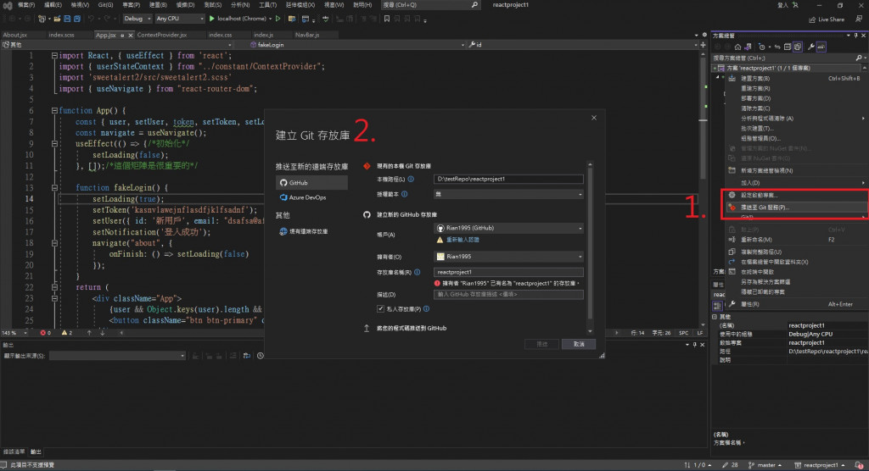Click the Open File folder icon
This screenshot has height=471, width=869.
click(57, 19)
